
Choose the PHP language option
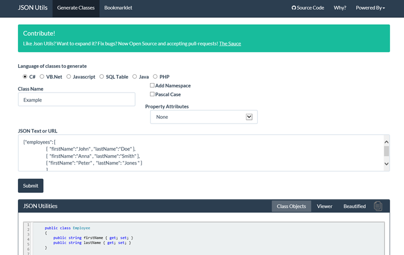pos(155,77)
